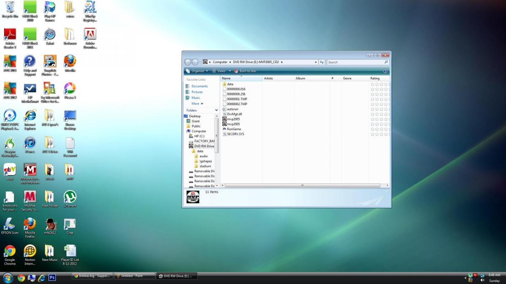Open the address bar history dropdown

(x=316, y=62)
